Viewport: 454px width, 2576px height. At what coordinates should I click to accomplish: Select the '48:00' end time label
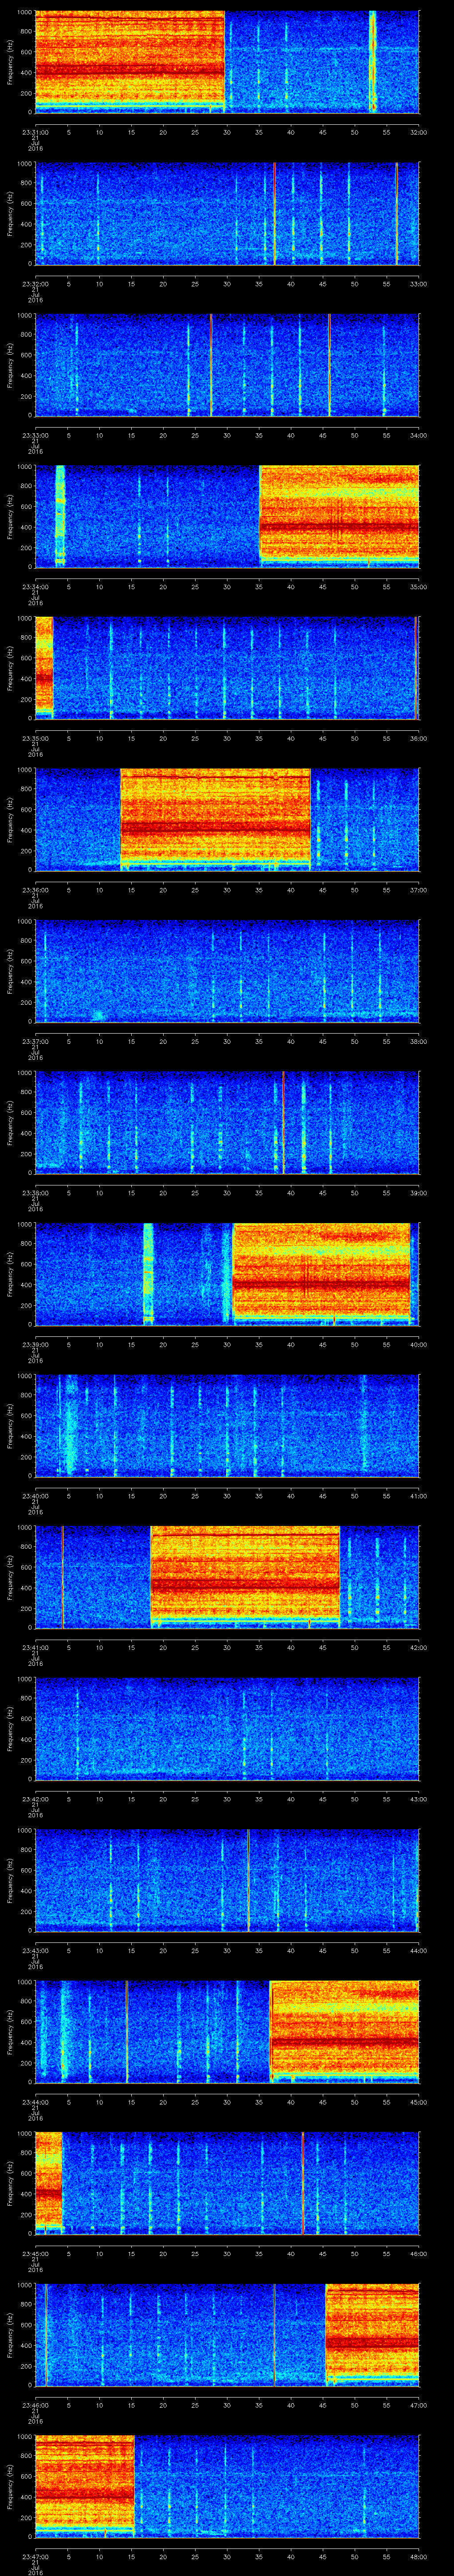coord(418,2555)
